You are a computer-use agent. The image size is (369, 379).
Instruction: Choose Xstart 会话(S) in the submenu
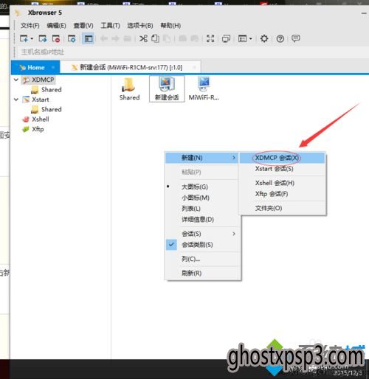[x=282, y=169]
